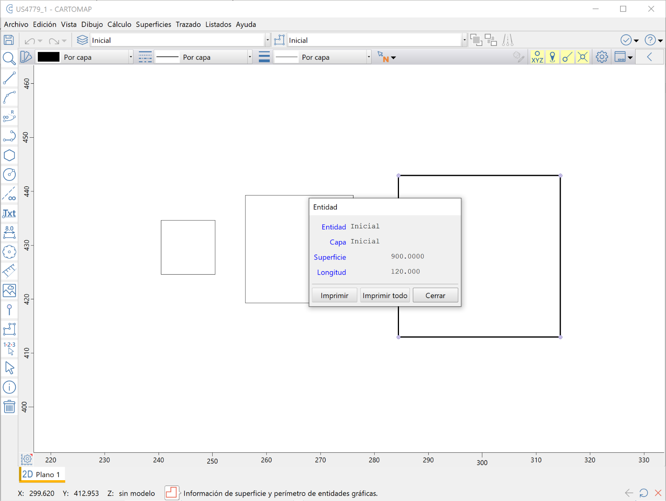Open the Archivo menu
666x501 pixels.
[16, 24]
